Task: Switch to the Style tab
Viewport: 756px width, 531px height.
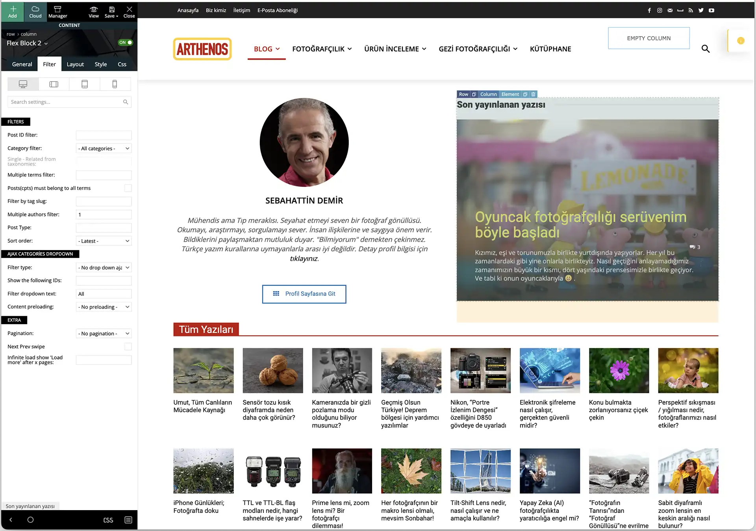Action: 101,64
